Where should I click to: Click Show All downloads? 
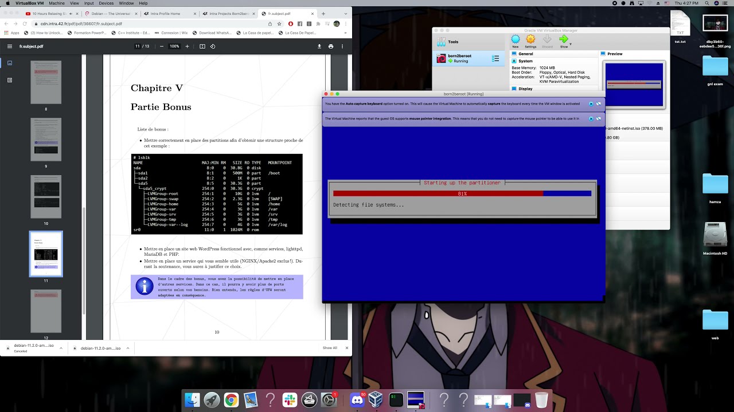tap(330, 347)
